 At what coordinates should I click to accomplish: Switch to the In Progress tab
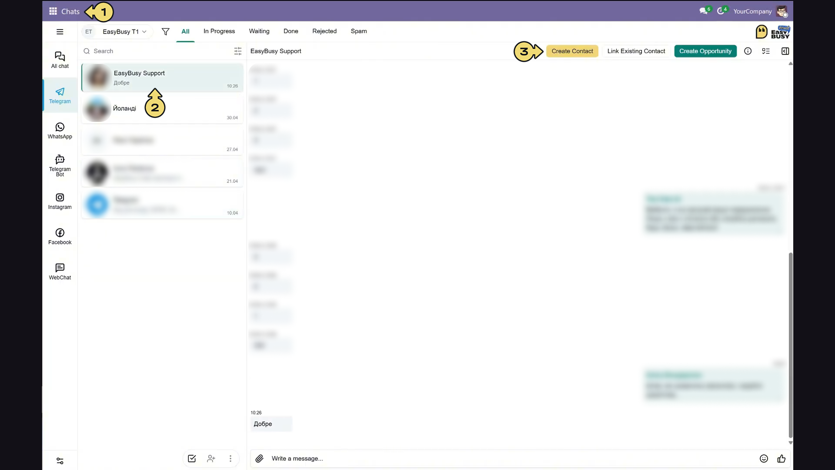pos(219,31)
